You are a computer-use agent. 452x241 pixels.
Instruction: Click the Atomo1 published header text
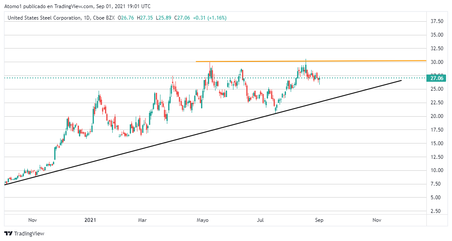pos(77,6)
